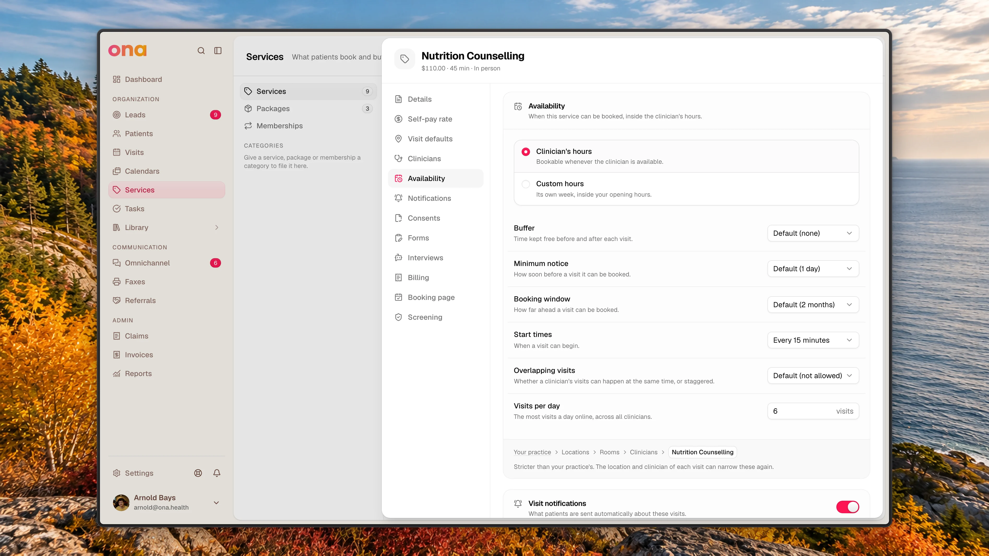The height and width of the screenshot is (556, 989).
Task: Go to Leads in the sidebar
Action: [167, 115]
